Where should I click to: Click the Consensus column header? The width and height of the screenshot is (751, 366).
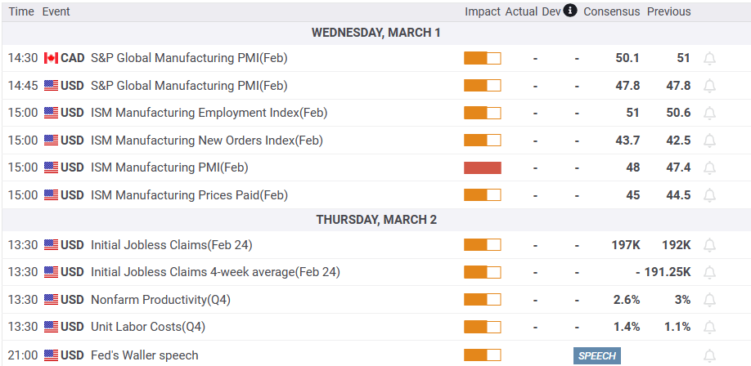coord(611,11)
